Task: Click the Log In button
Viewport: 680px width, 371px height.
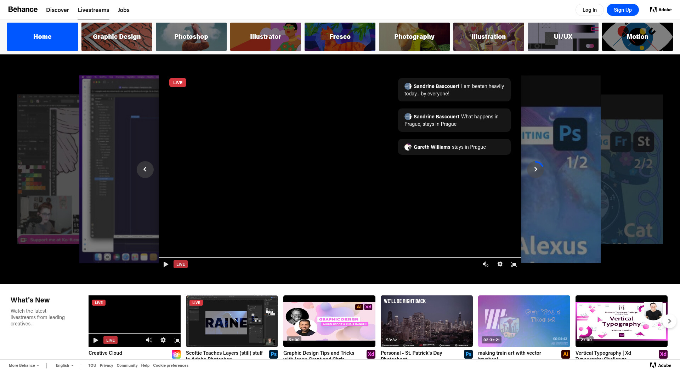Action: click(590, 10)
